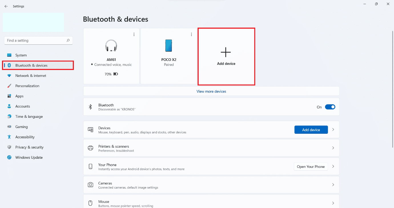Expand the Printers & scanners chevron
Viewport: 394px width, 208px height.
[333, 148]
